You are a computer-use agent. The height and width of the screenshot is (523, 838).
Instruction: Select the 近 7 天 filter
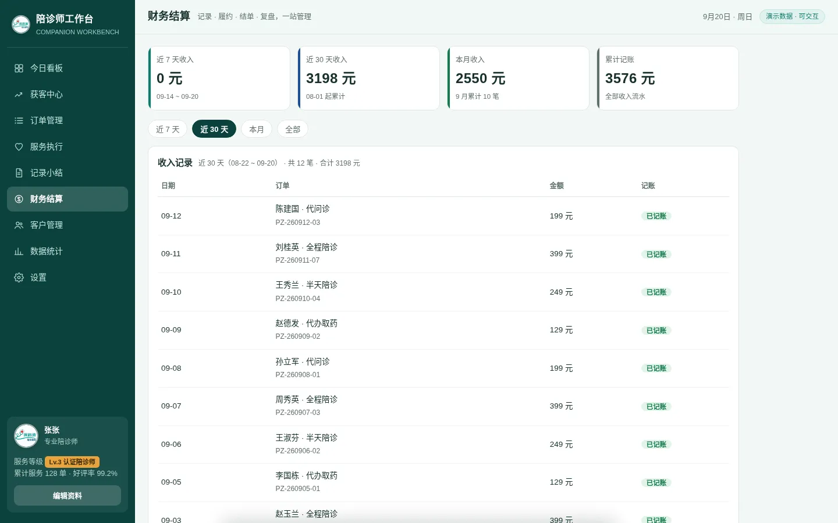click(168, 129)
